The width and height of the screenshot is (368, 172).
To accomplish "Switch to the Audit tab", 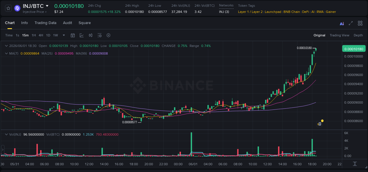I will point(67,23).
